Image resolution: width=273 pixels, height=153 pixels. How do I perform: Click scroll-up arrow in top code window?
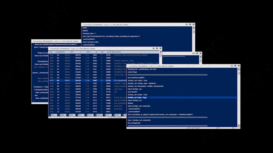pyautogui.click(x=193, y=28)
